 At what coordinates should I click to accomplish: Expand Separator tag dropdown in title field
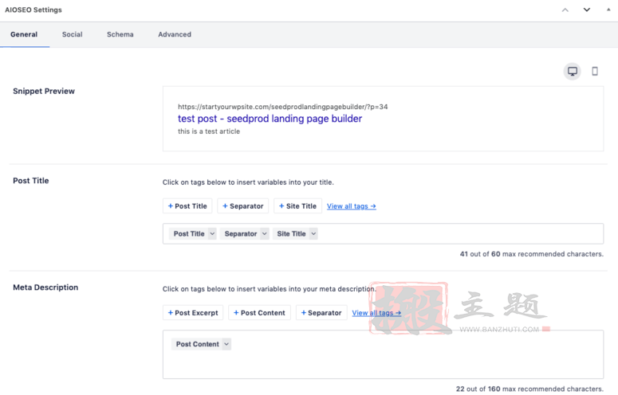pyautogui.click(x=265, y=233)
